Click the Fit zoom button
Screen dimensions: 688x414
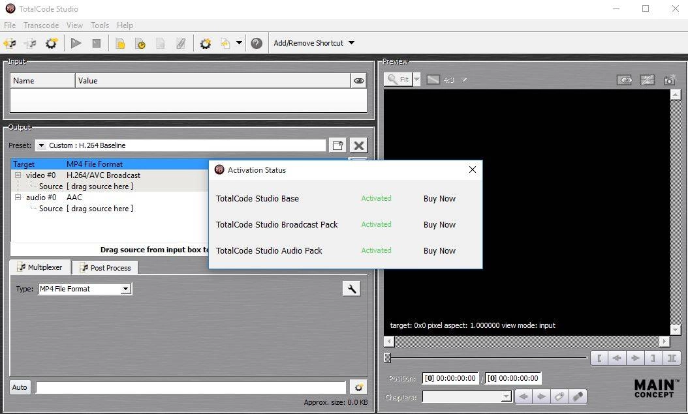coord(398,80)
